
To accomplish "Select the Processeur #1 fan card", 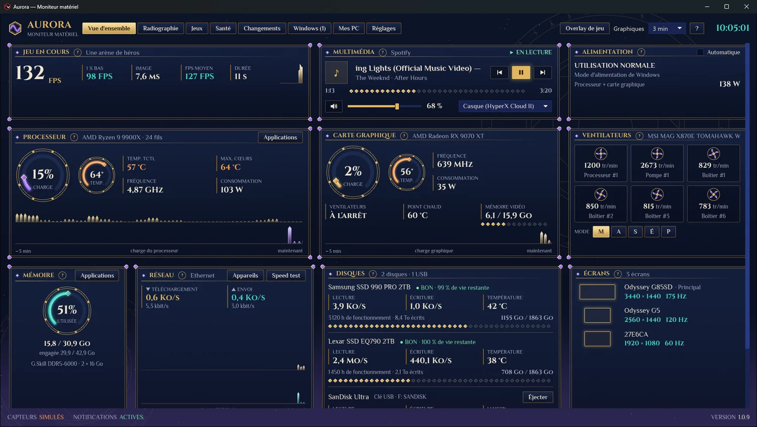I will [601, 163].
